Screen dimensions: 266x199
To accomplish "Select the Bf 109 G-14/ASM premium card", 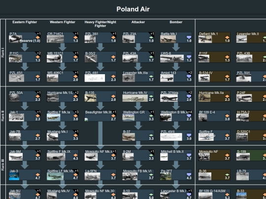I will [214, 194].
